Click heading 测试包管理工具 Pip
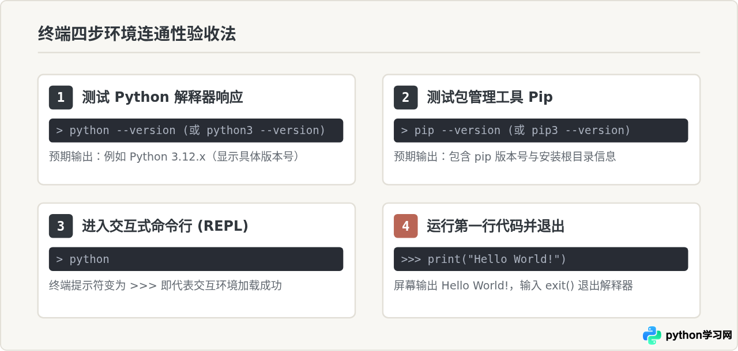The image size is (738, 351). pyautogui.click(x=490, y=97)
